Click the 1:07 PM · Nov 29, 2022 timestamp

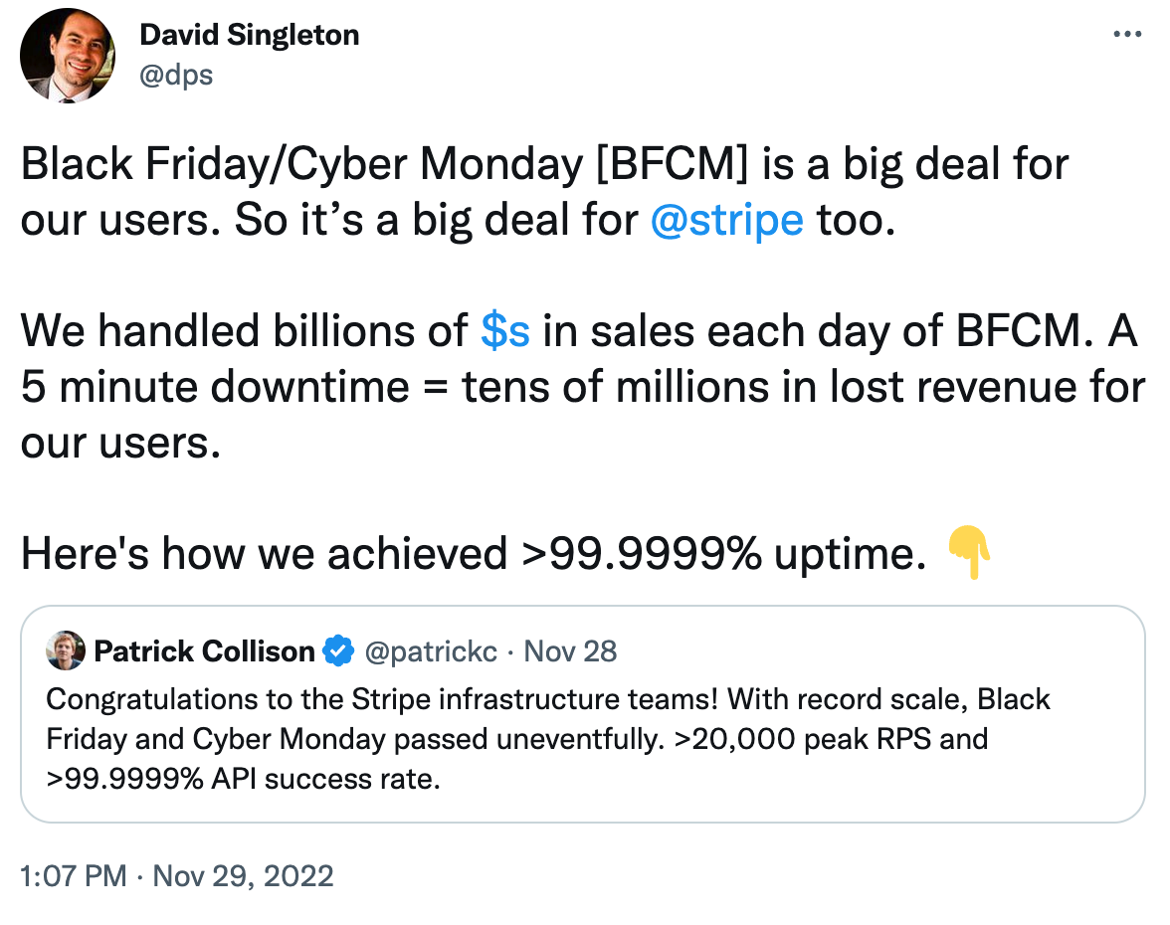coord(177,875)
